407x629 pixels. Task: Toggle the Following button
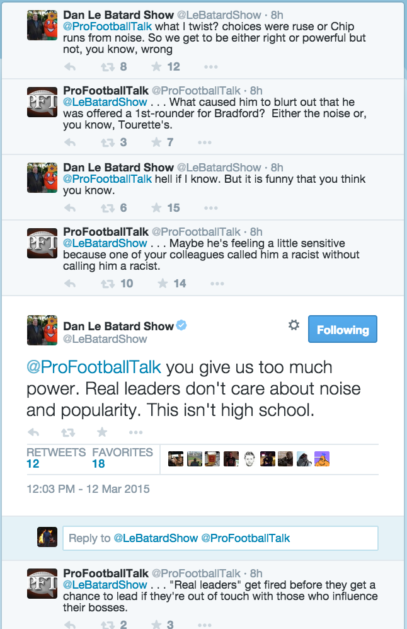click(x=342, y=330)
